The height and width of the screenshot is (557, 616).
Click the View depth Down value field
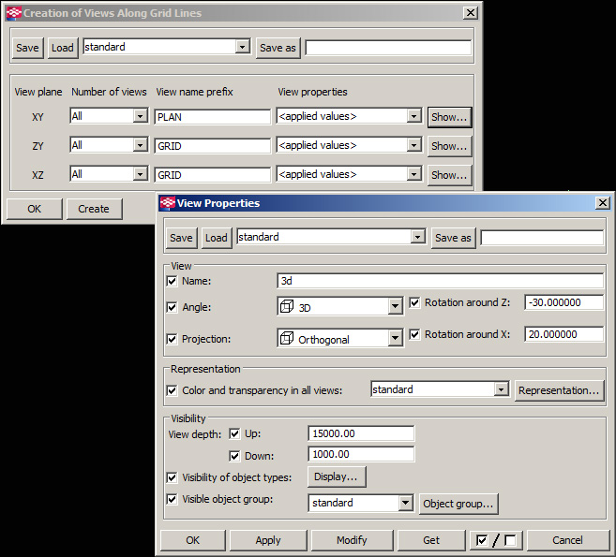(x=361, y=454)
